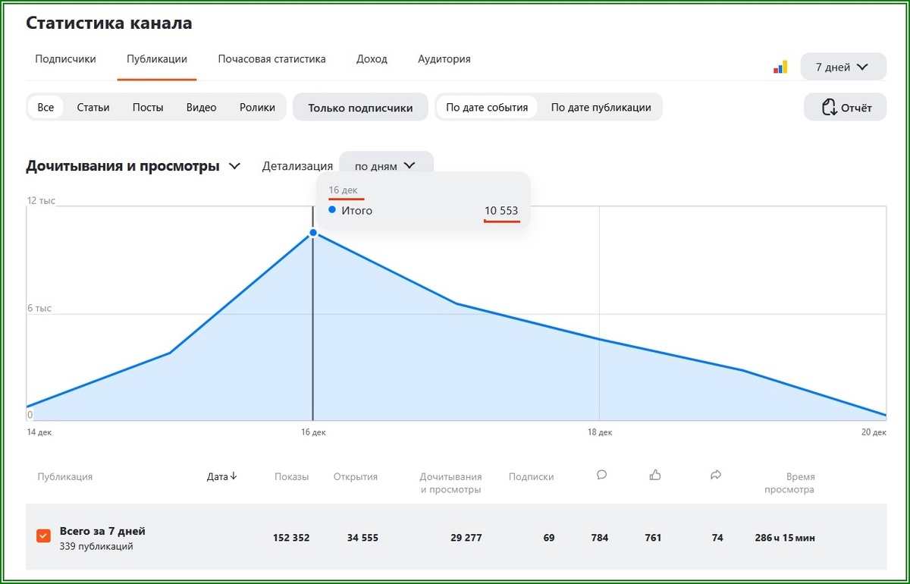Open the по дням detail dropdown

pos(386,165)
